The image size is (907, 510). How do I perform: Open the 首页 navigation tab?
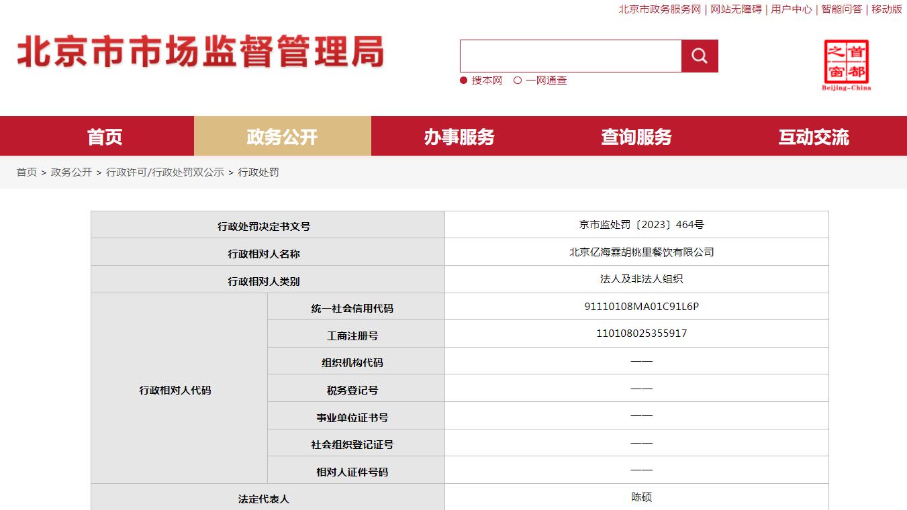click(105, 136)
